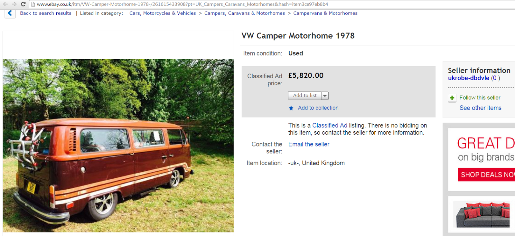
Task: Open Back to search results link
Action: [46, 13]
